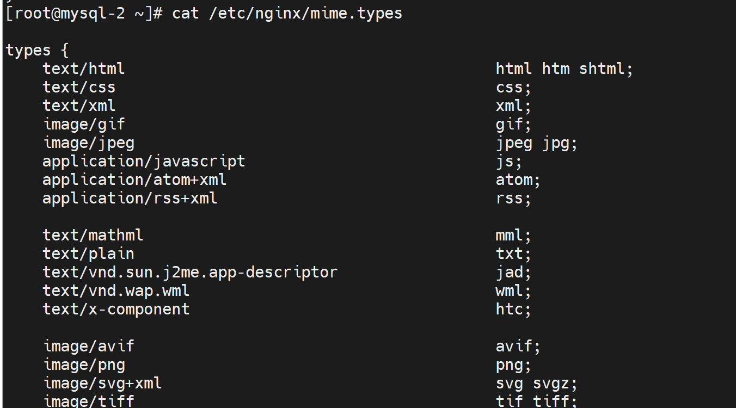This screenshot has width=736, height=408.
Task: Click the "svg svgz;" extensions text
Action: click(536, 384)
